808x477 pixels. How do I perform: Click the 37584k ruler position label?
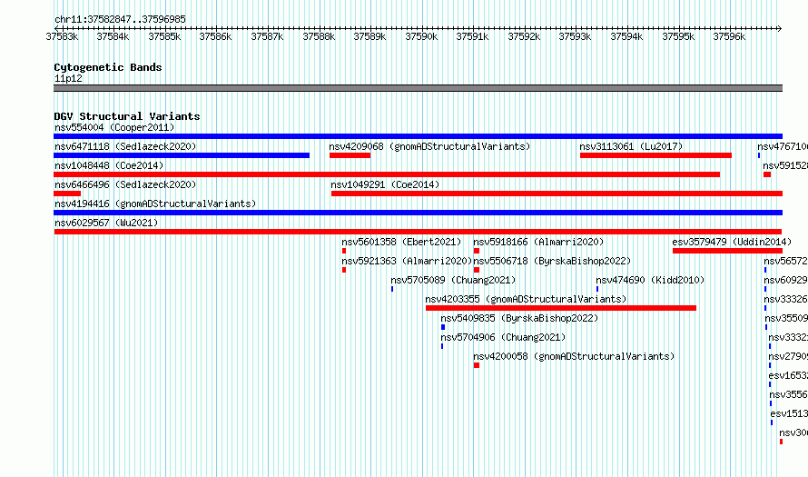point(113,36)
